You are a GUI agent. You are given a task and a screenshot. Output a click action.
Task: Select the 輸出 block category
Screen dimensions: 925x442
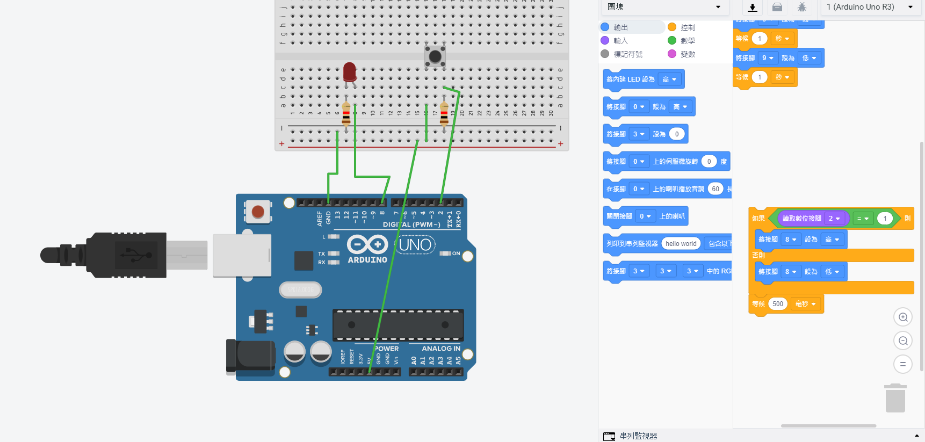coord(620,27)
